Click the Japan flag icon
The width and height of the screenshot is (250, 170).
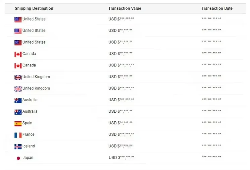(x=18, y=158)
